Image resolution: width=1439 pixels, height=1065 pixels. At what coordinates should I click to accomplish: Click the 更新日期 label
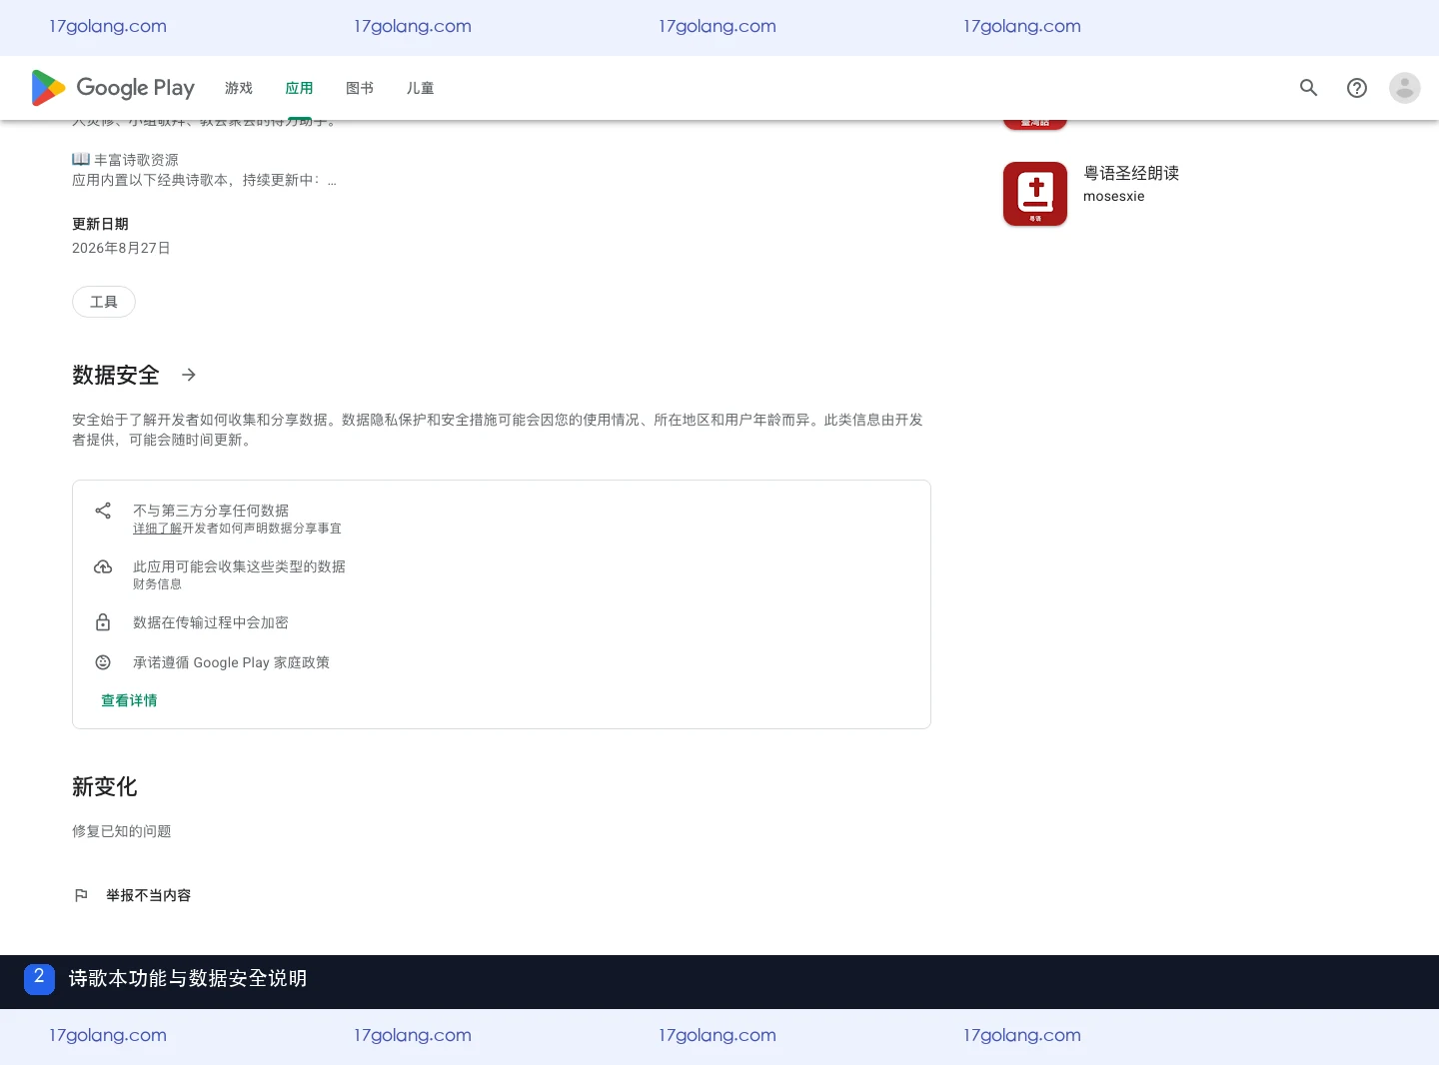point(100,224)
